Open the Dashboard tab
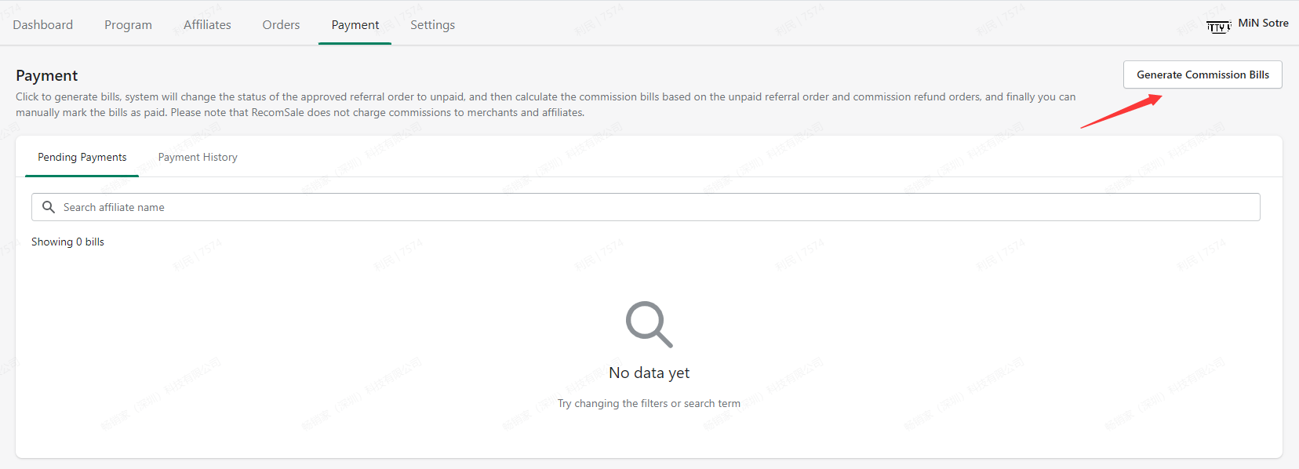 [43, 25]
